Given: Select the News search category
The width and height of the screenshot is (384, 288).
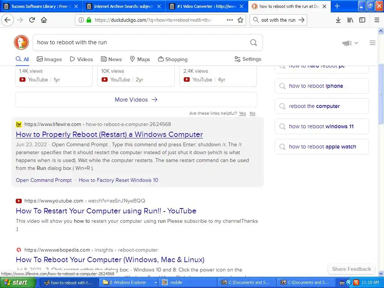Looking at the screenshot, I should (x=111, y=59).
